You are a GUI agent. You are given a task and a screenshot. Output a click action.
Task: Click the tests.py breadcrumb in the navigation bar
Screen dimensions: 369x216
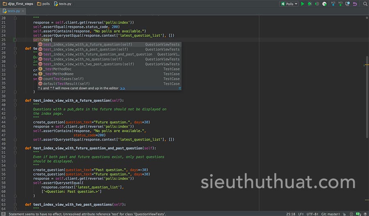63,4
